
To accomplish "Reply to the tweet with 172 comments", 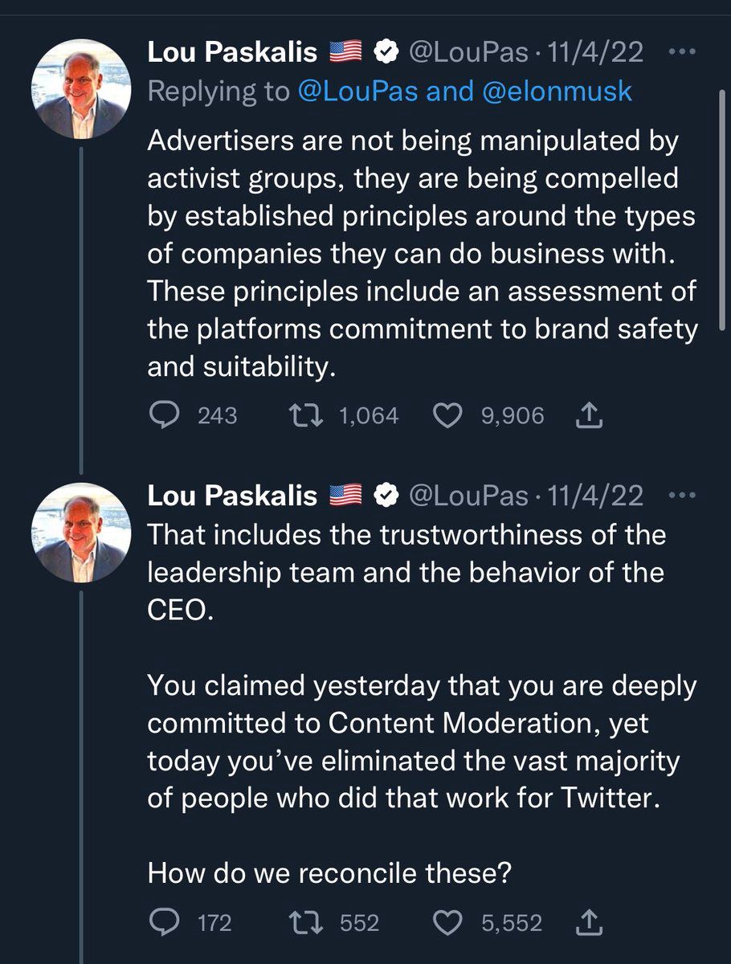I will (166, 923).
